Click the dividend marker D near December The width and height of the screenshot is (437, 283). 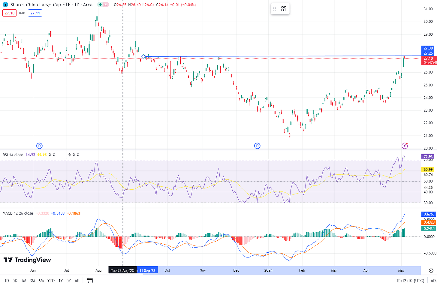click(x=257, y=146)
